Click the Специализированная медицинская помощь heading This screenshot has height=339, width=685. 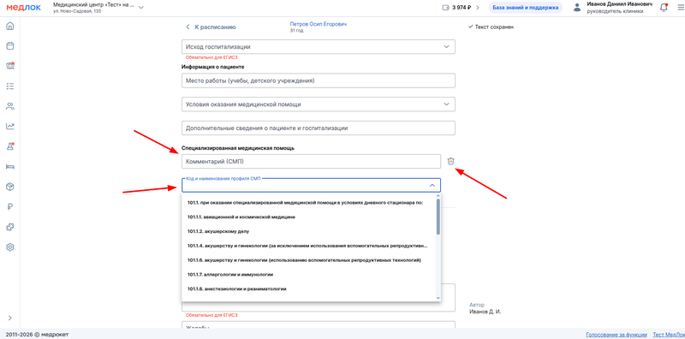(x=238, y=148)
